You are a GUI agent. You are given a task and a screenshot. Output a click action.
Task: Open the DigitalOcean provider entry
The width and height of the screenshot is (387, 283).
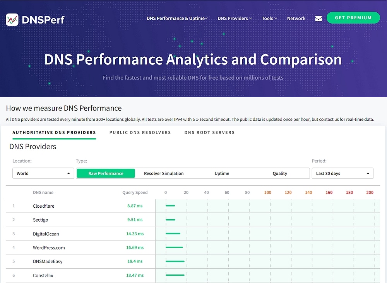pos(46,234)
